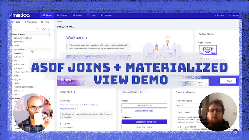Open the Jobs page
The height and width of the screenshot is (140, 249).
(92, 15)
